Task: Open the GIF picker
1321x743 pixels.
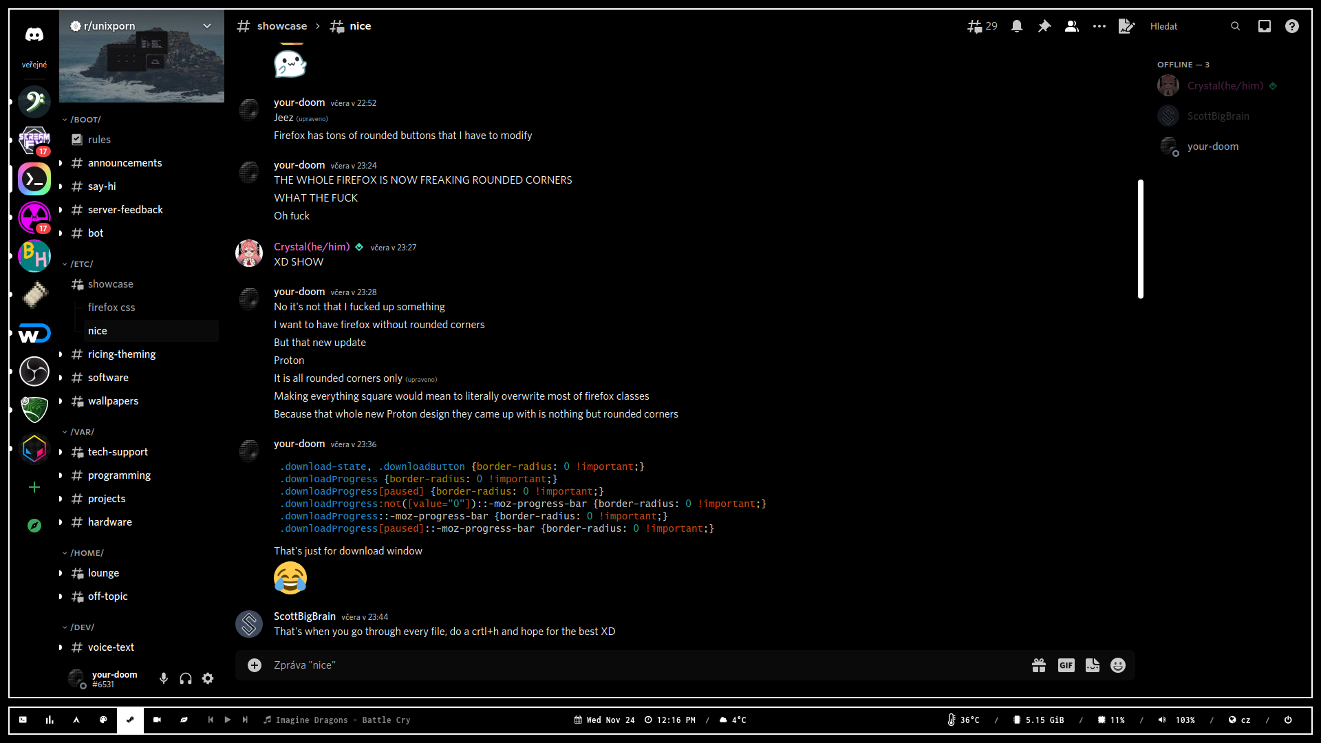Action: [1066, 665]
